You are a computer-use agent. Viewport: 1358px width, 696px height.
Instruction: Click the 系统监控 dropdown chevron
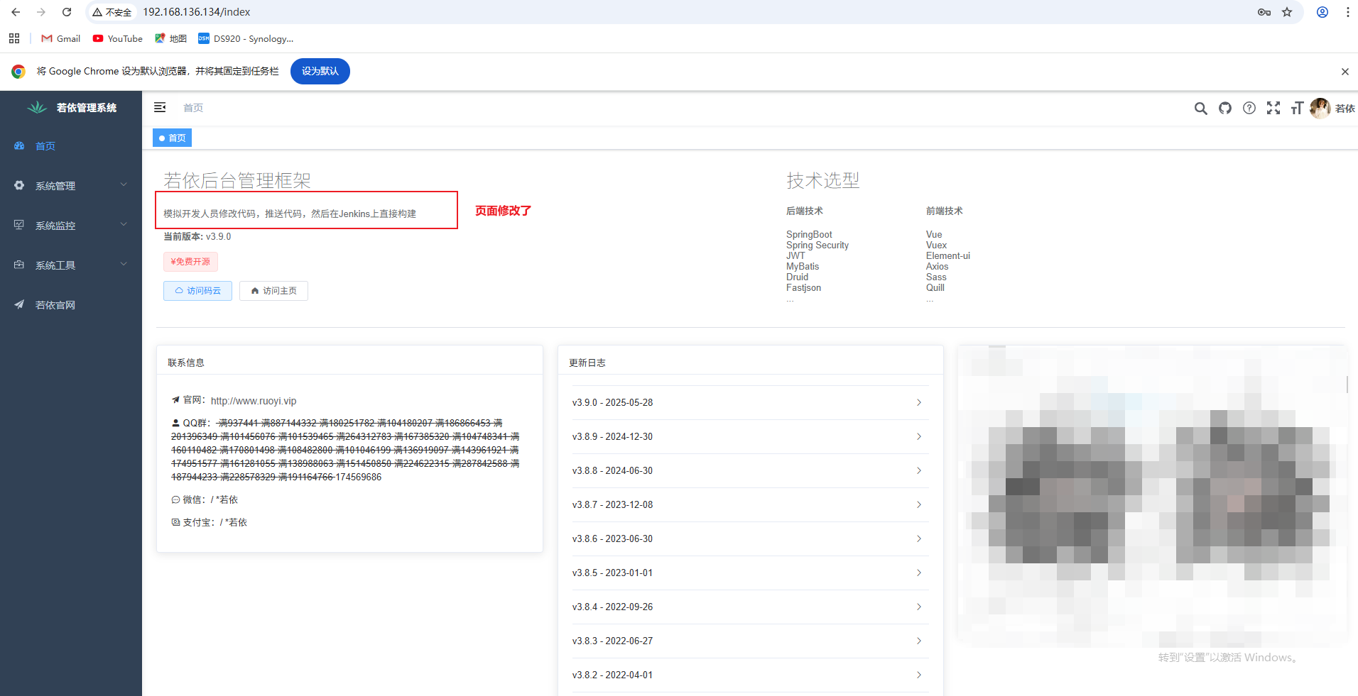tap(124, 224)
